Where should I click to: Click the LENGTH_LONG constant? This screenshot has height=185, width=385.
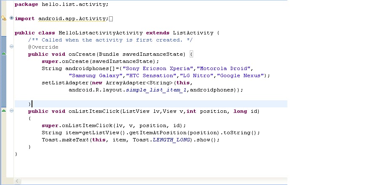pyautogui.click(x=171, y=140)
